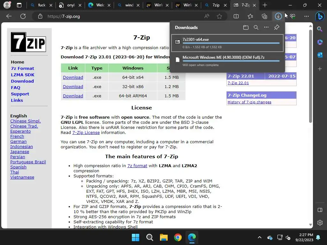Show hidden tray icons chevron
Screen dimensions: 327x245
click(259, 237)
